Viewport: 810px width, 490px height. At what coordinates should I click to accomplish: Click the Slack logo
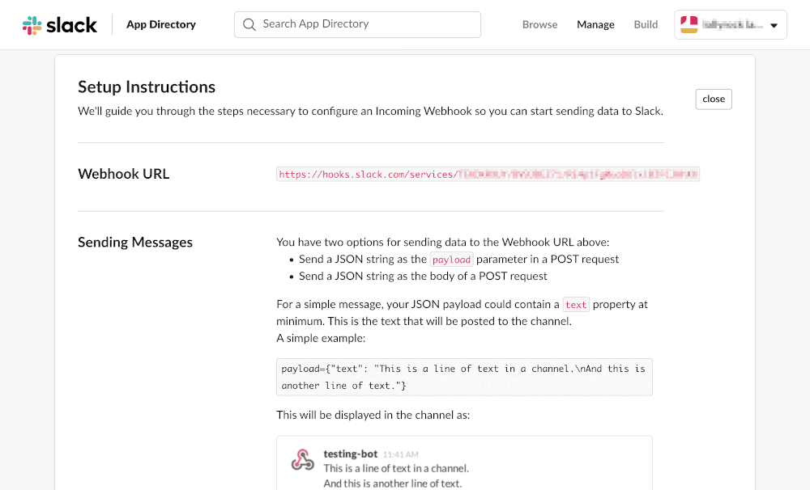(59, 24)
